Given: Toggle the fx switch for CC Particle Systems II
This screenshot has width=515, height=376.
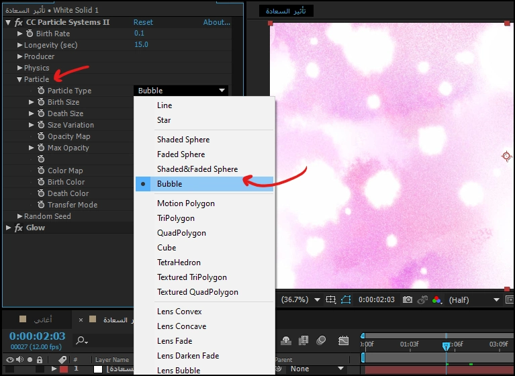Looking at the screenshot, I should pos(18,22).
